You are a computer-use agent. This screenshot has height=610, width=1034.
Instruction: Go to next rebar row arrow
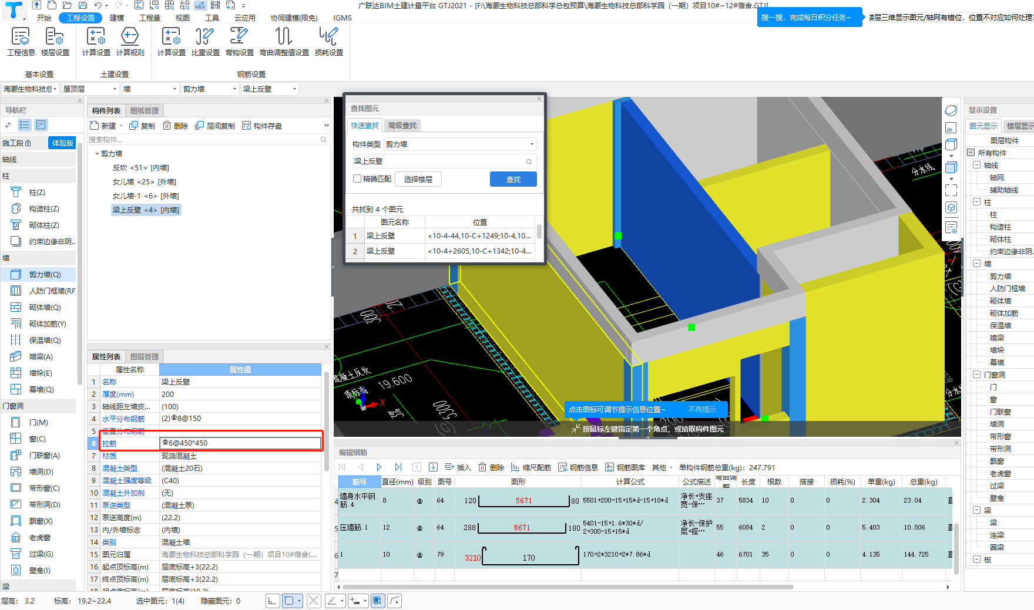tap(379, 467)
